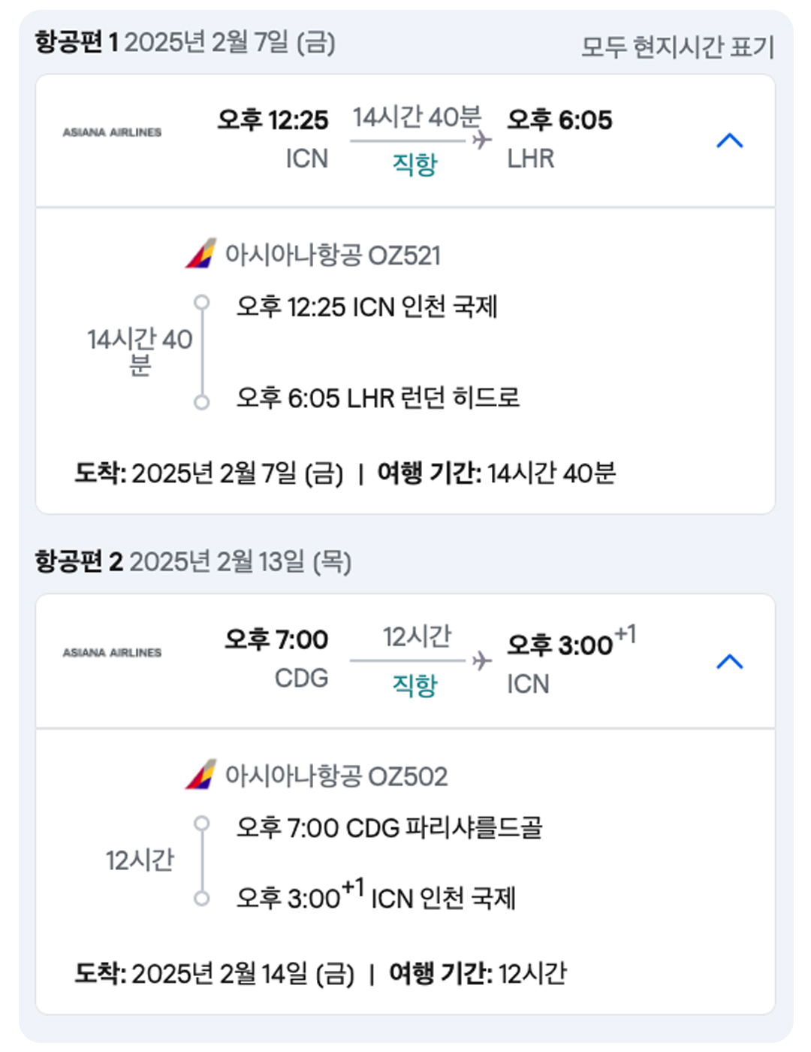Click the Asiana tail icon beside OZ521
Viewport: 811px width, 1052px height.
[x=200, y=253]
